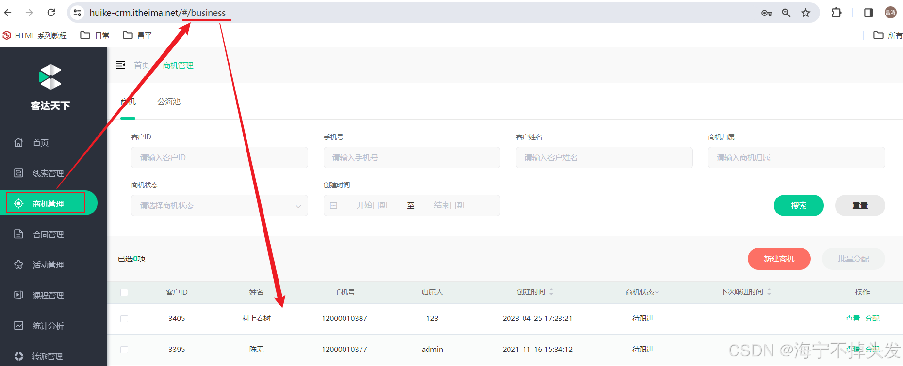Check the row 3405 checkbox
The height and width of the screenshot is (366, 903).
pyautogui.click(x=124, y=319)
